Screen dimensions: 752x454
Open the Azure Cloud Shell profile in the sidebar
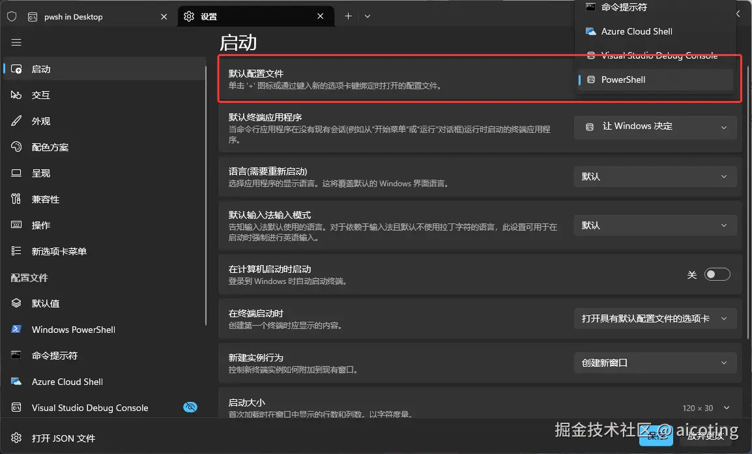click(105, 382)
